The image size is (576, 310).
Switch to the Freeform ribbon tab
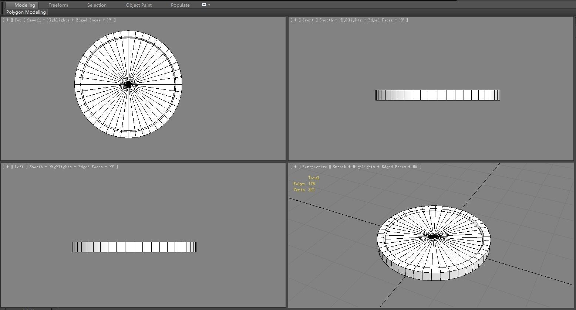(x=58, y=5)
